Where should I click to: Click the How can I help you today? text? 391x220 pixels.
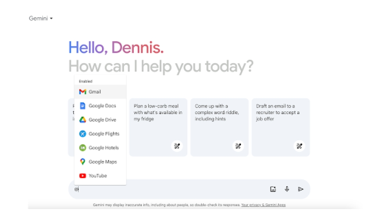click(161, 66)
